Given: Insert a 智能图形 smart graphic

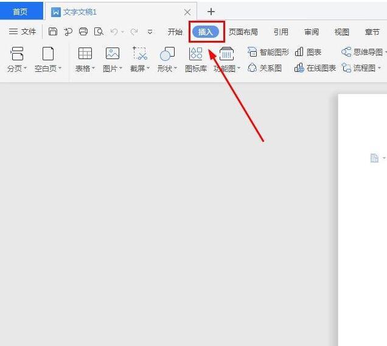Looking at the screenshot, I should (268, 52).
